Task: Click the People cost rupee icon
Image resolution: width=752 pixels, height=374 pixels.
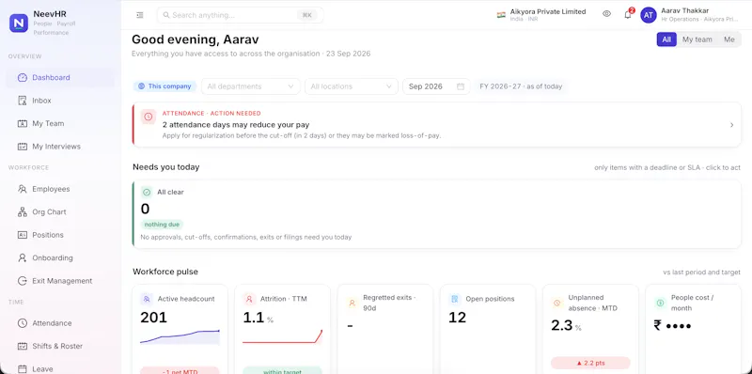Action: 660,303
